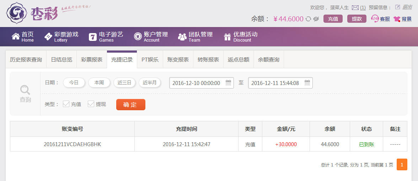The height and width of the screenshot is (181, 418).
Task: Open 优惠活动 Discount menu
Action: point(241,37)
